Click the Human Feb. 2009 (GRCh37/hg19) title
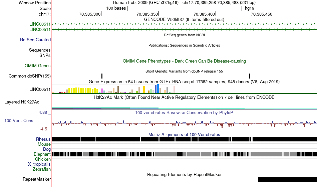The width and height of the screenshot is (317, 187). (x=146, y=3)
